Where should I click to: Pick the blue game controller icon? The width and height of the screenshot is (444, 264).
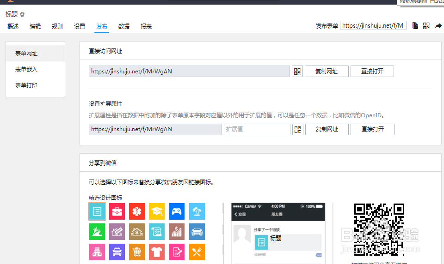pos(177,211)
